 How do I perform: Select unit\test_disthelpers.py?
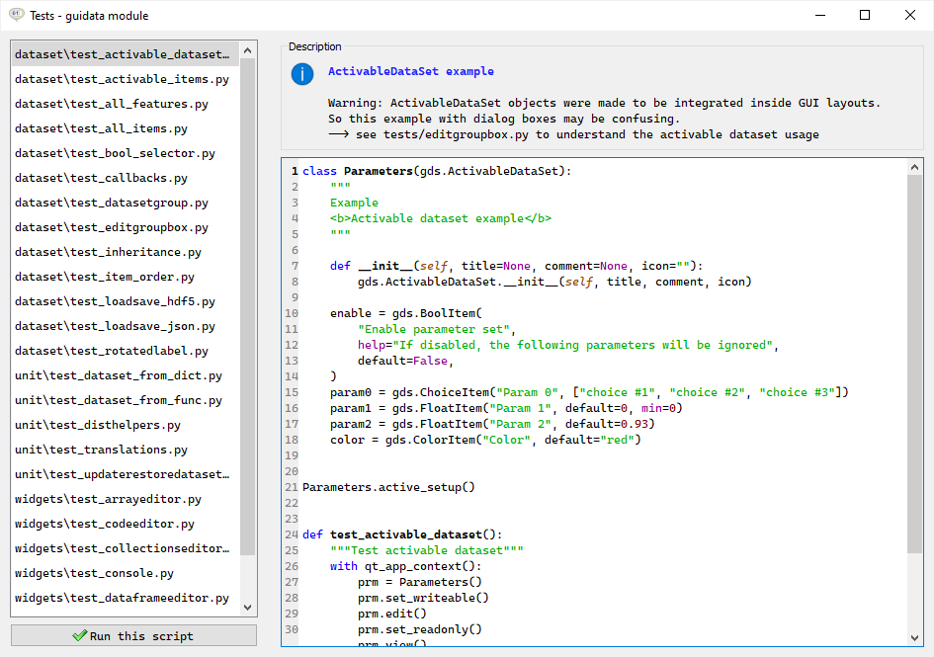pyautogui.click(x=126, y=425)
